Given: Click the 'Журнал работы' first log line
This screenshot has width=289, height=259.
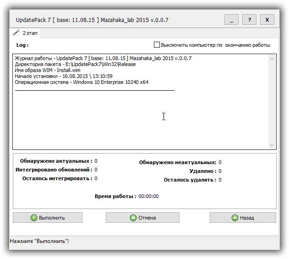Looking at the screenshot, I should click(103, 58).
